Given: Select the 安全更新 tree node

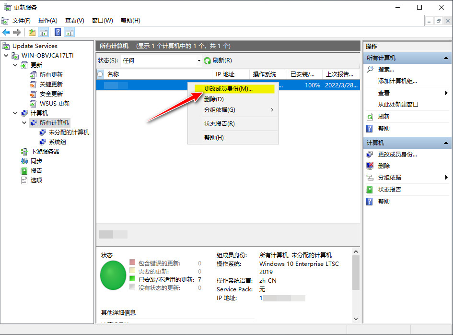Looking at the screenshot, I should coord(51,94).
